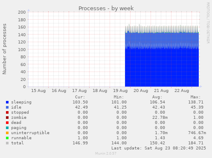This screenshot has width=212, height=158.
Task: Click the runnable legend color swatch
Action: coord(7,138)
